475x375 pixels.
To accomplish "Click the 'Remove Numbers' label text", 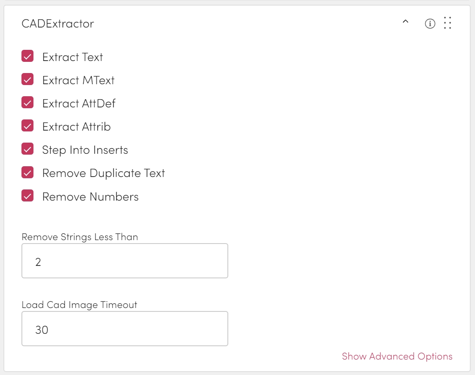I will click(90, 197).
